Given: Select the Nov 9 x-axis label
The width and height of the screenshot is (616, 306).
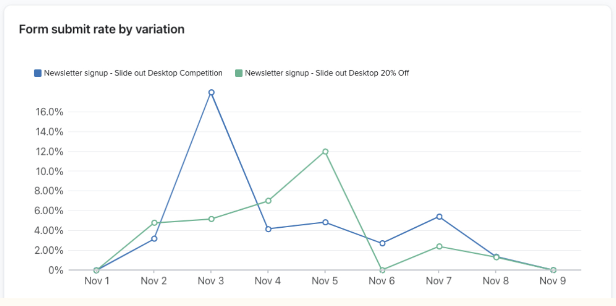Looking at the screenshot, I should pyautogui.click(x=552, y=281).
